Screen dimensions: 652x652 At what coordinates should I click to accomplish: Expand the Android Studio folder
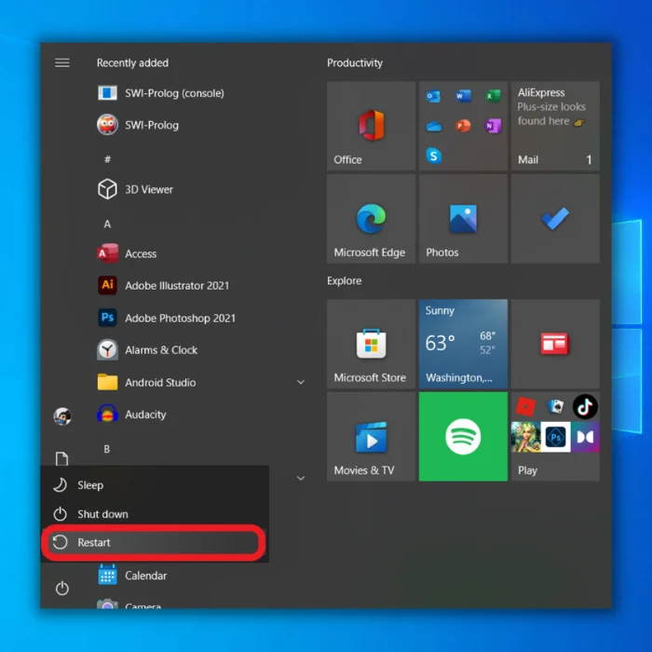[x=301, y=382]
